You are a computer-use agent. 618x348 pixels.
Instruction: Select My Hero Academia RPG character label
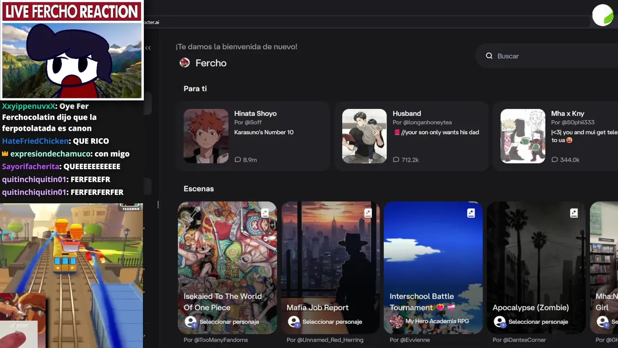click(437, 321)
